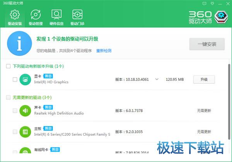Click version text 6.0.1.7378
This screenshot has width=232, height=162.
click(134, 111)
